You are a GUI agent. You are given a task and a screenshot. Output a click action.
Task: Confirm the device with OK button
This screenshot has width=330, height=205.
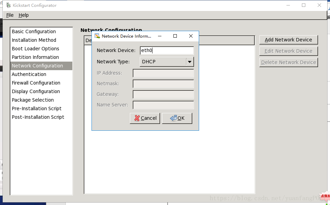point(177,118)
